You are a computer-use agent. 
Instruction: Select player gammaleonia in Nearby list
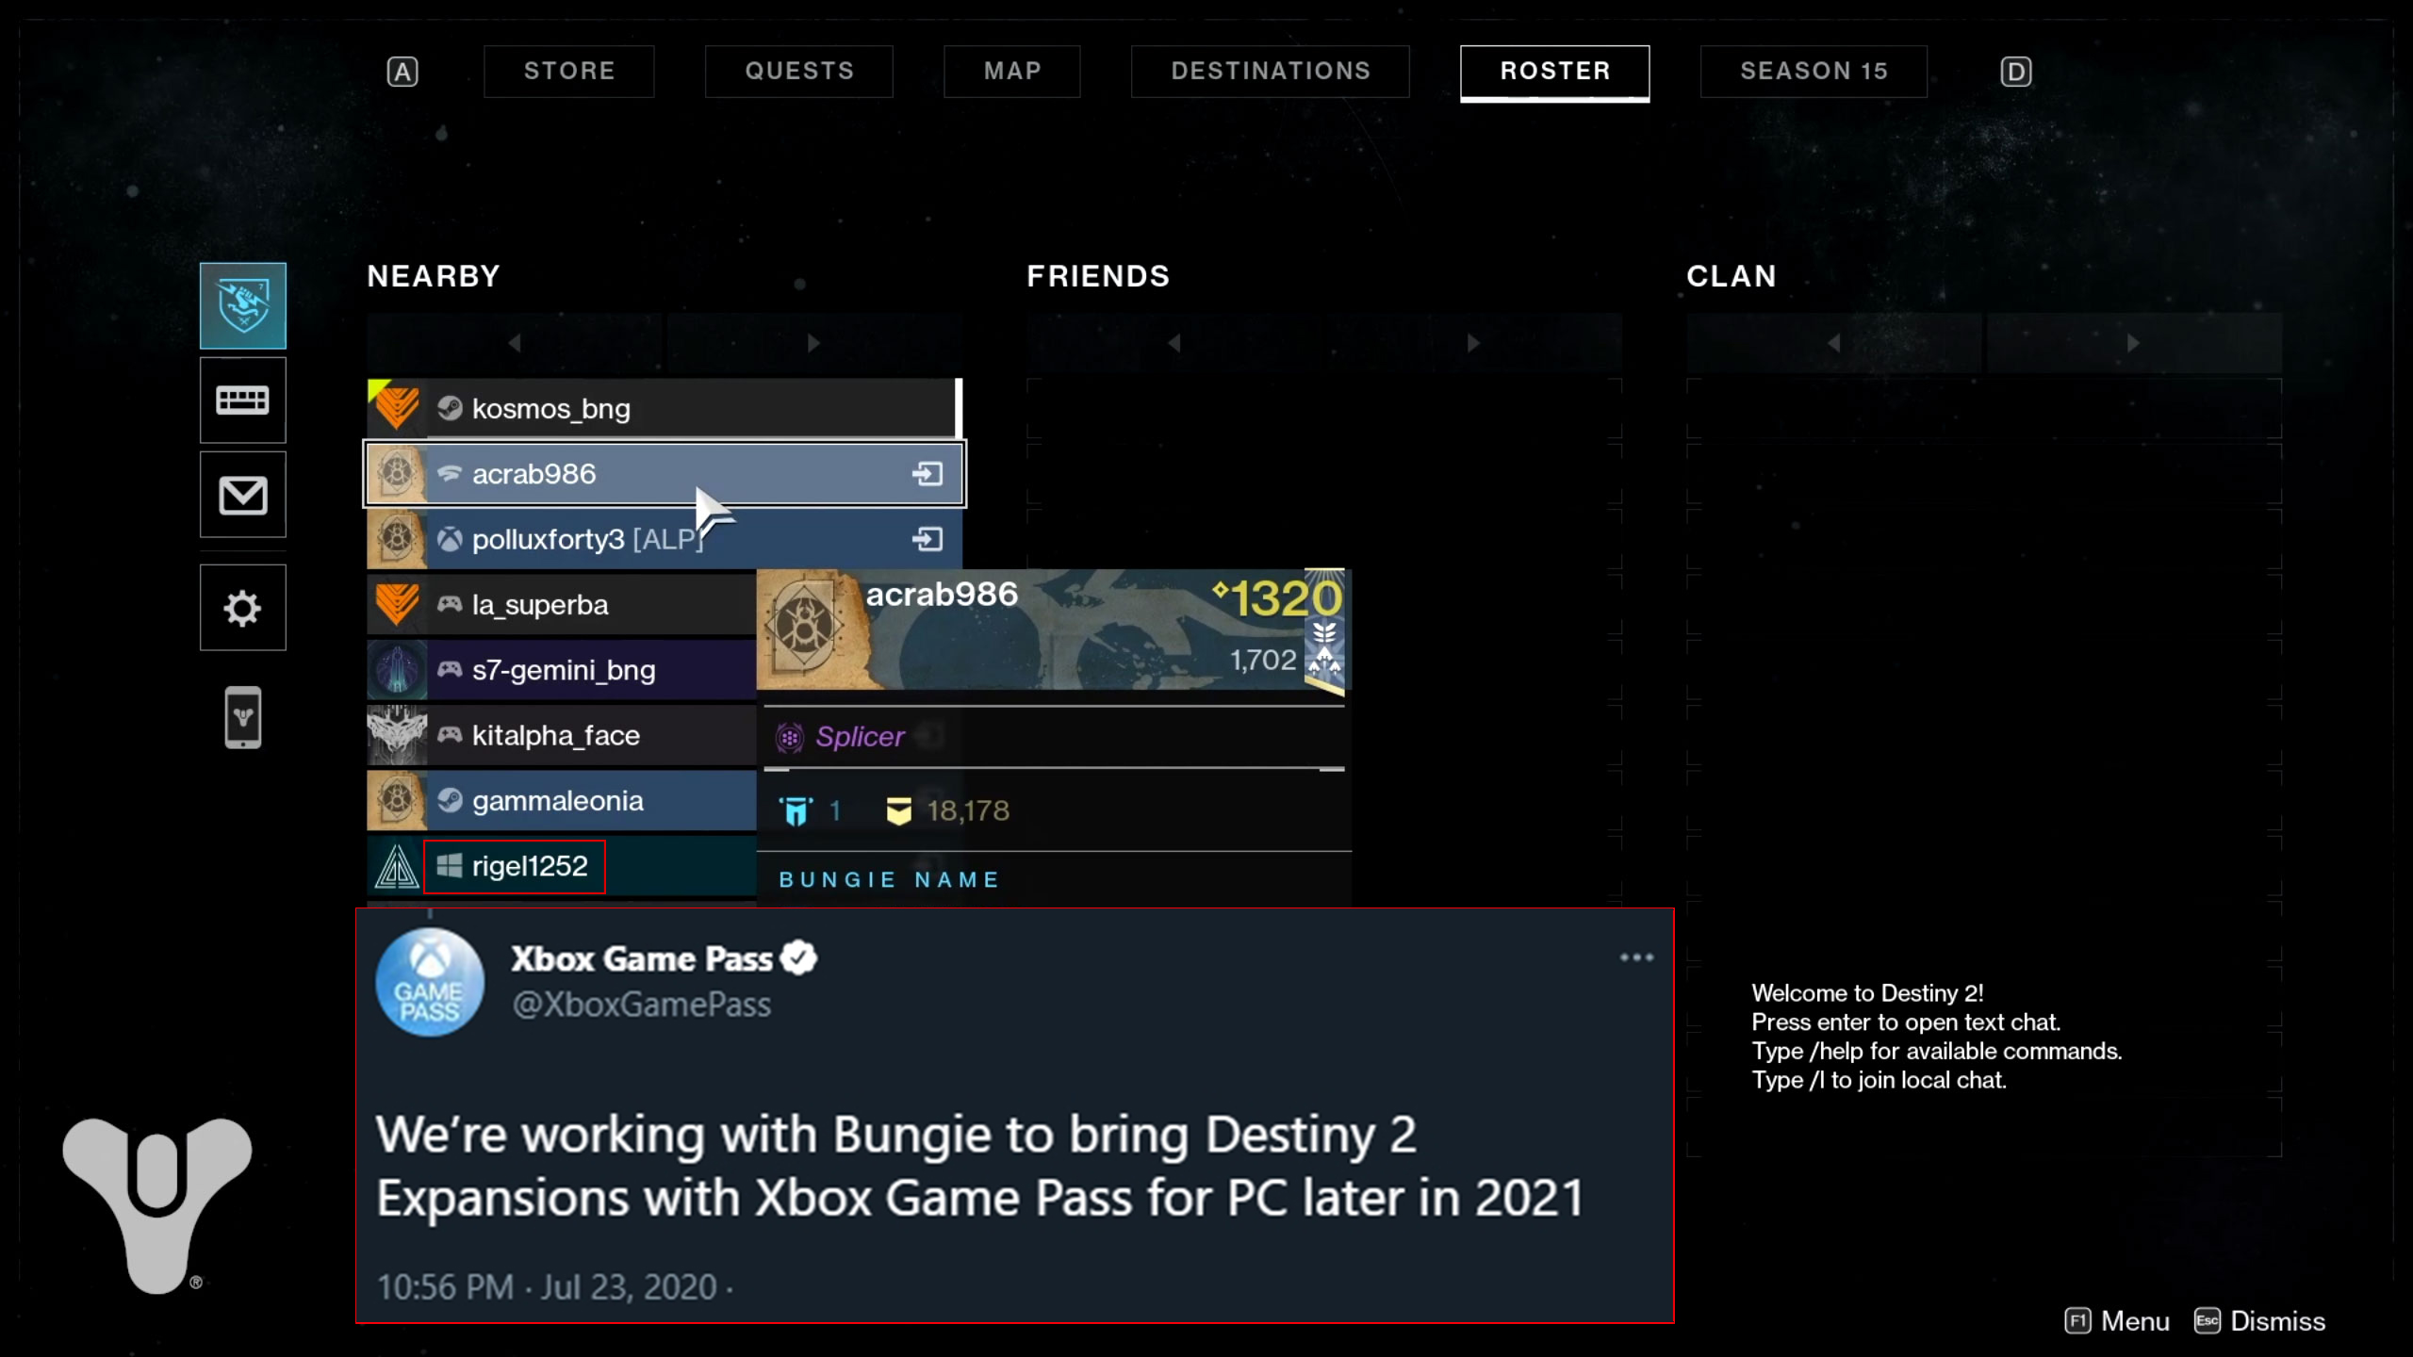[x=562, y=801]
